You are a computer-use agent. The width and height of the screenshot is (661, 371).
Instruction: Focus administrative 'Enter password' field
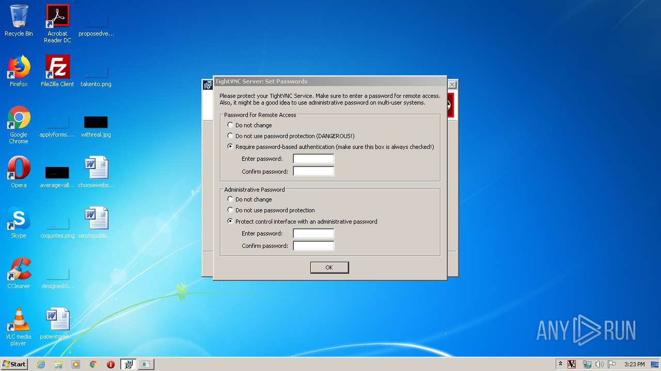pyautogui.click(x=313, y=233)
